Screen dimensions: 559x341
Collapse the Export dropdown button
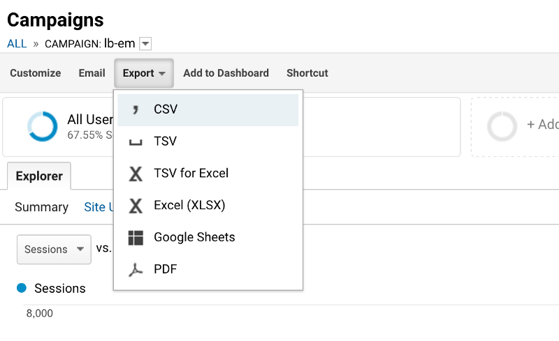click(x=143, y=73)
